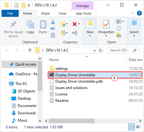Go back with the Back arrow
The height and width of the screenshot is (132, 144).
tap(7, 50)
